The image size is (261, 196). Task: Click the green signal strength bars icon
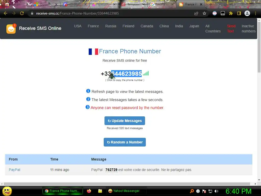(146, 73)
